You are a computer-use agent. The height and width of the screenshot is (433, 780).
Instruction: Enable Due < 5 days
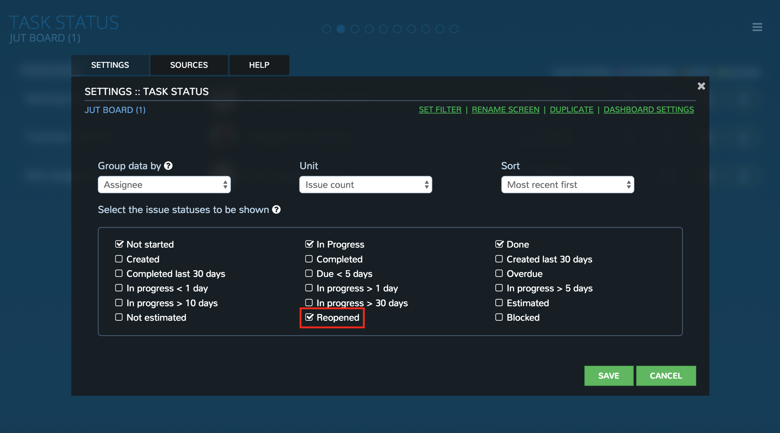[309, 273]
